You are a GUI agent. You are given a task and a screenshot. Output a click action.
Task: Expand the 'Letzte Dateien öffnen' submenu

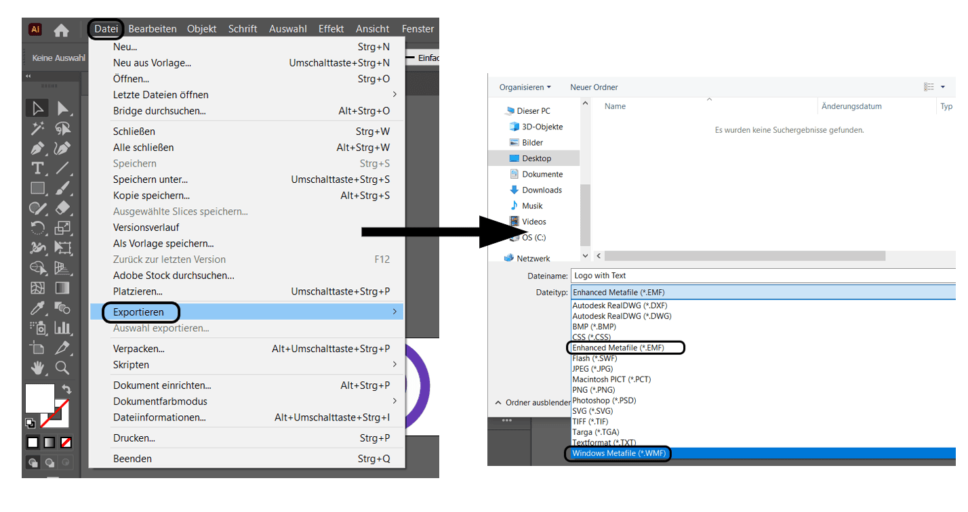pos(247,95)
